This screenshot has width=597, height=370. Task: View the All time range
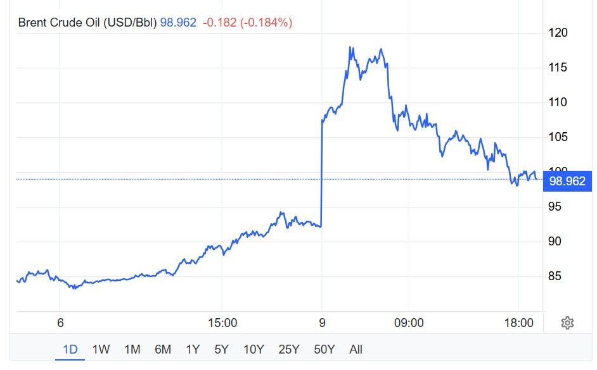click(x=356, y=349)
